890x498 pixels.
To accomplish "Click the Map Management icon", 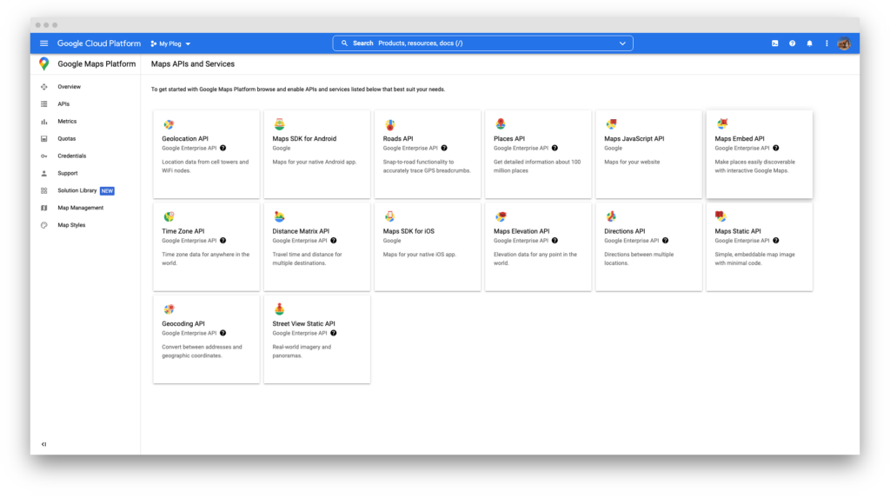I will [43, 208].
